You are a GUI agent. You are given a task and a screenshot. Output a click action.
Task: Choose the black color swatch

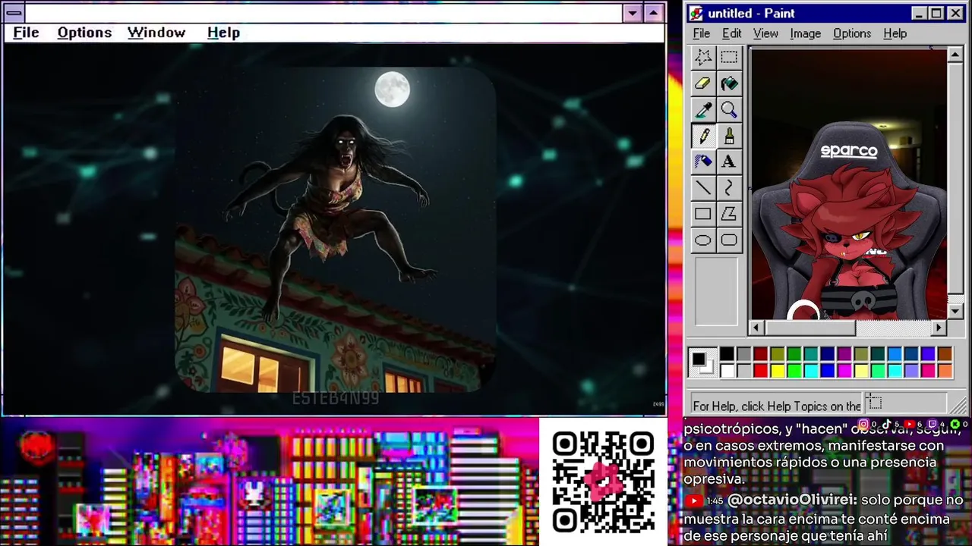[727, 354]
